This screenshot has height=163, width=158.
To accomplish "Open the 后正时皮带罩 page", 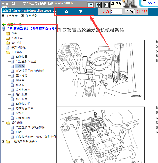I will click(x=25, y=108).
